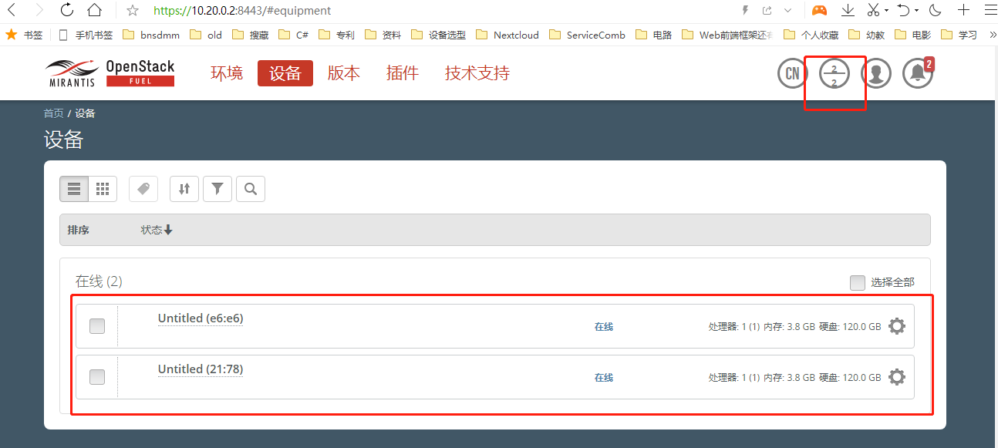Open settings gear for Untitled (e6:e6)
Screen dimensions: 998x448
coord(896,325)
